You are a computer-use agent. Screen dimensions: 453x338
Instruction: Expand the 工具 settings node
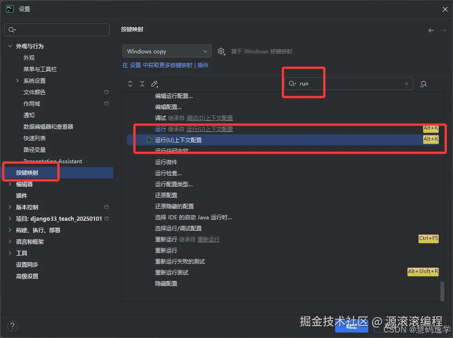(10, 253)
